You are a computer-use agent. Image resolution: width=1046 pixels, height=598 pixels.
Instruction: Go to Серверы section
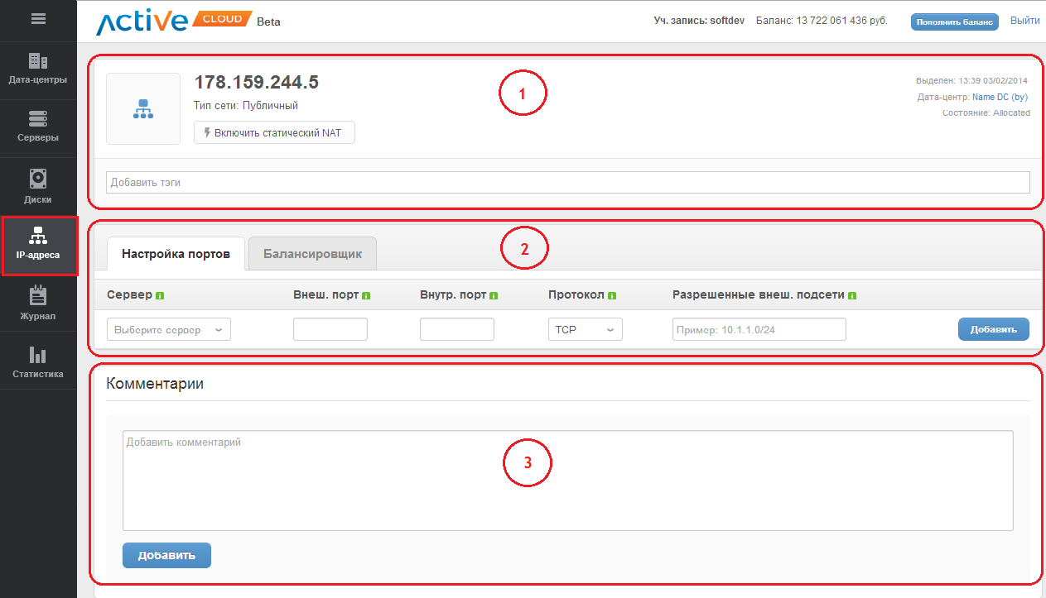pyautogui.click(x=38, y=127)
